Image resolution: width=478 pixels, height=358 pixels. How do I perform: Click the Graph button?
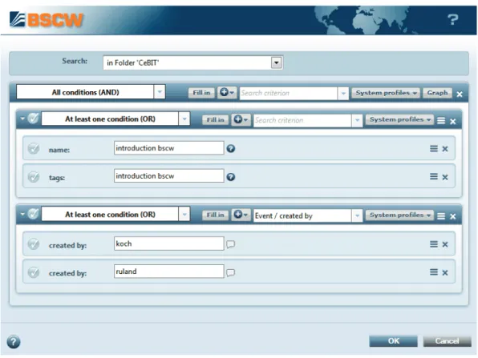coord(437,93)
